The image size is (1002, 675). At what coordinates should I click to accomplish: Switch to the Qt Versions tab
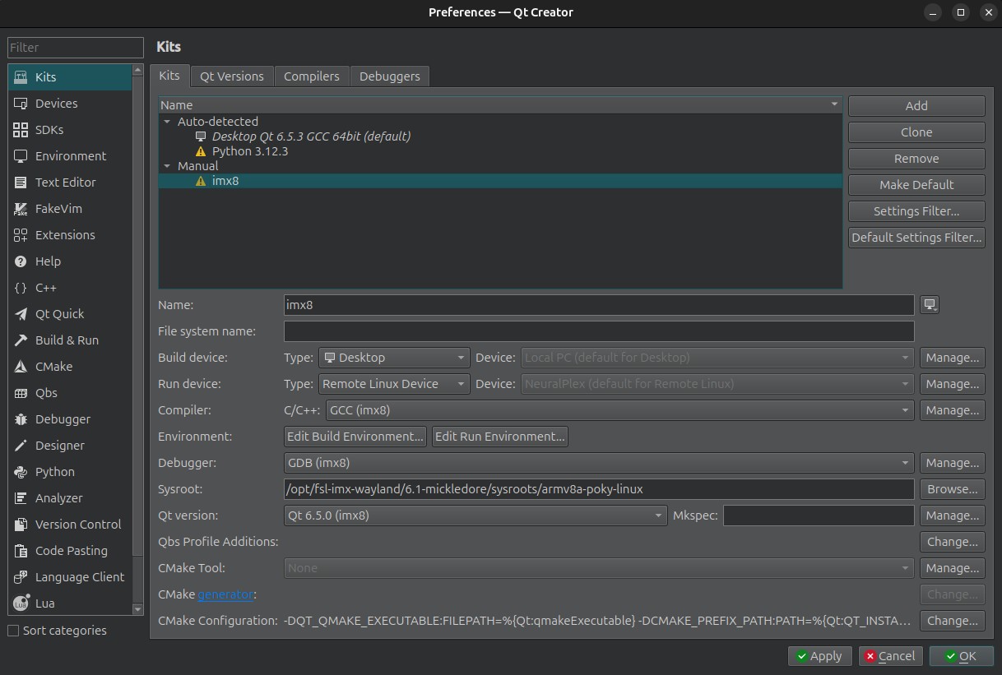click(x=232, y=76)
